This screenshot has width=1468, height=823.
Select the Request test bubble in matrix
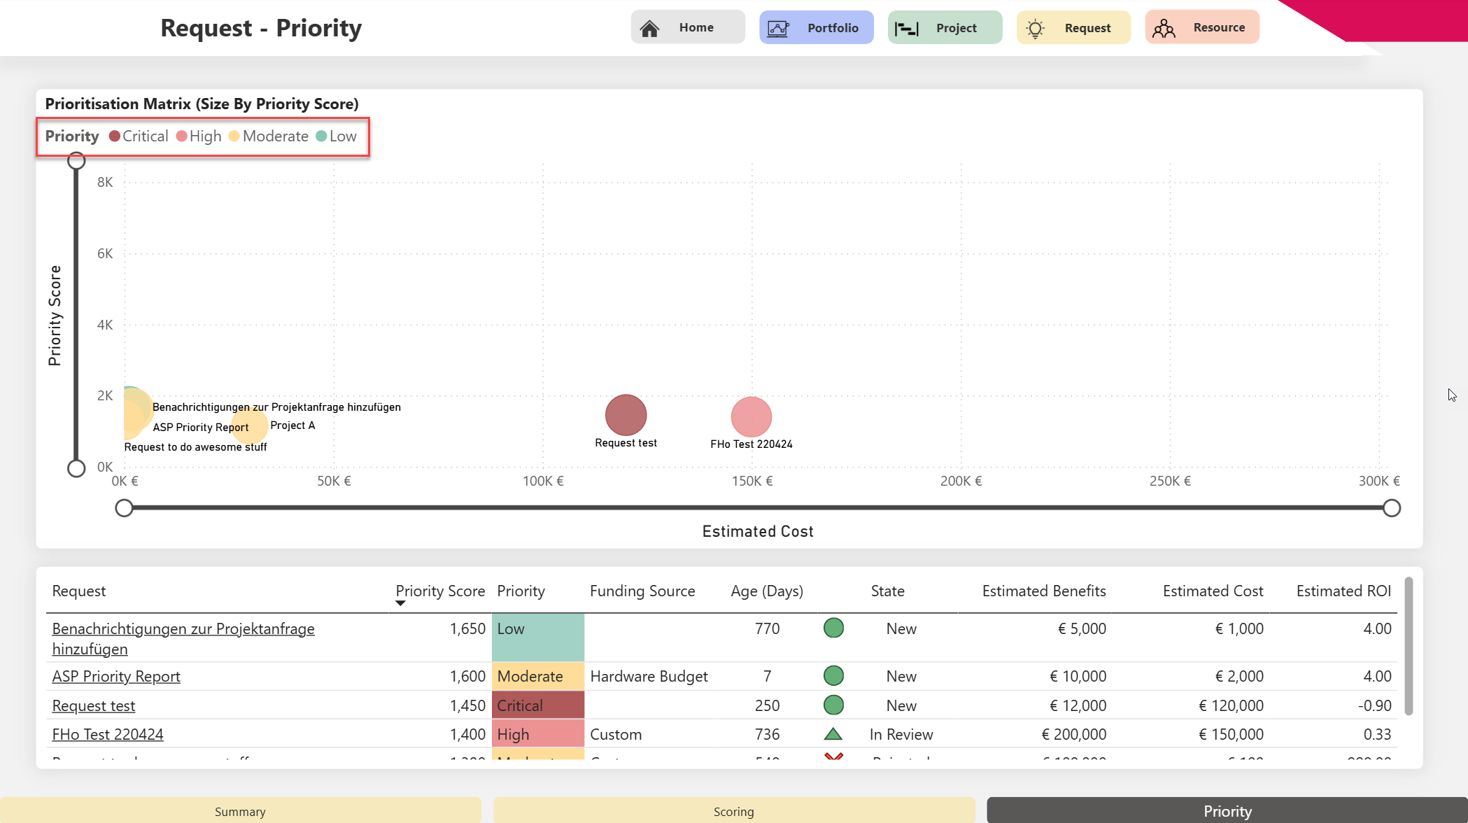pyautogui.click(x=626, y=415)
